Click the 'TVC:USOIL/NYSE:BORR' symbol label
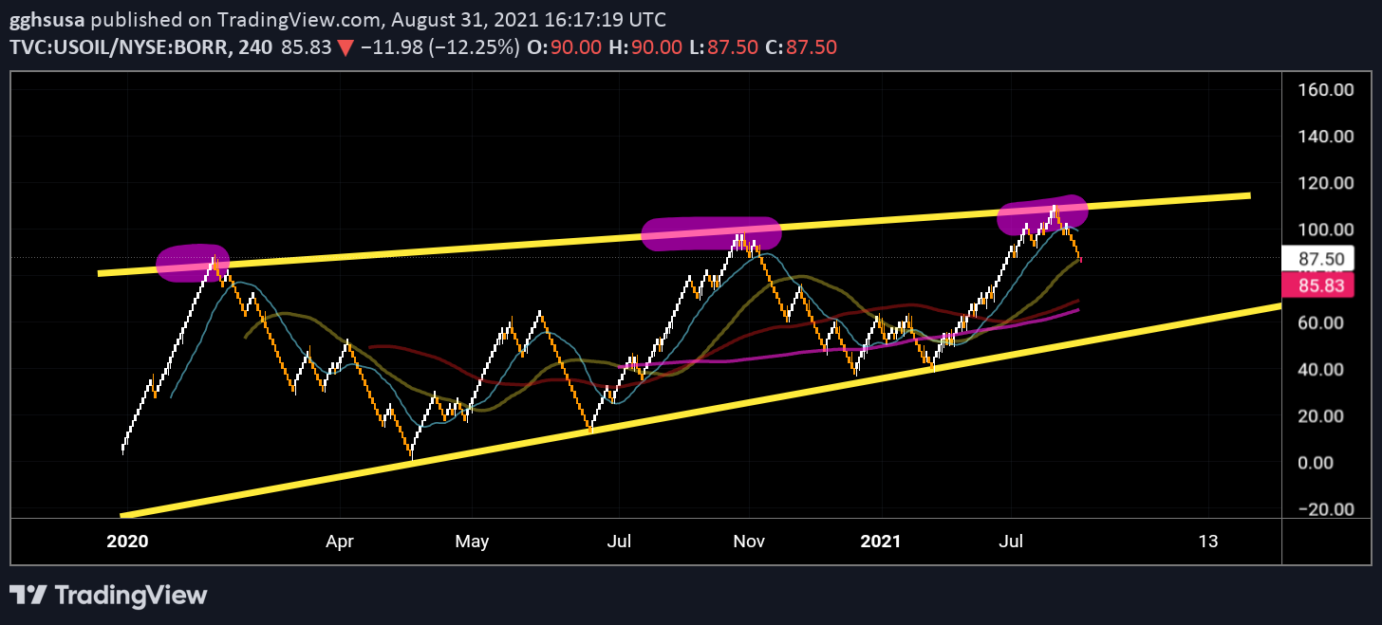Viewport: 1382px width, 625px height. coord(119,46)
